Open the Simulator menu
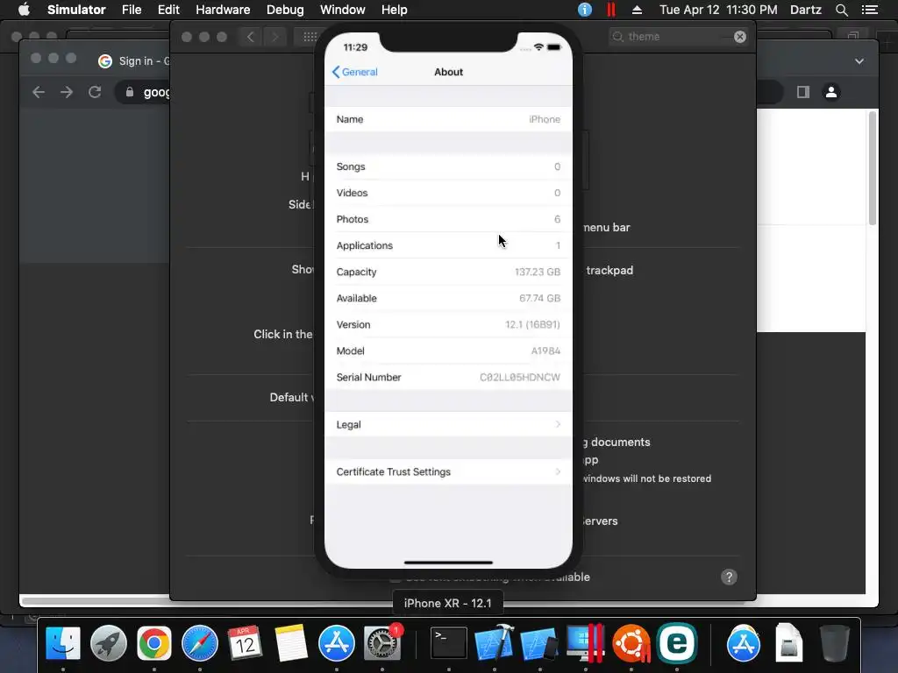Image resolution: width=898 pixels, height=673 pixels. click(76, 10)
